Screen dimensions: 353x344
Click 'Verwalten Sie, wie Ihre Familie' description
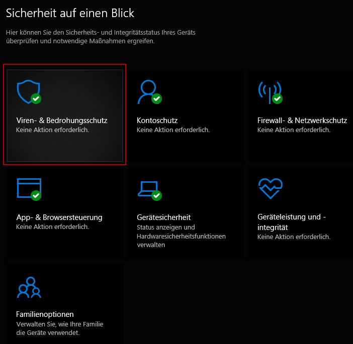[60, 324]
